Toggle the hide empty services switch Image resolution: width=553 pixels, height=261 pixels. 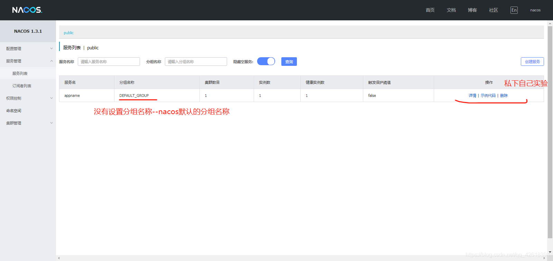click(x=266, y=61)
